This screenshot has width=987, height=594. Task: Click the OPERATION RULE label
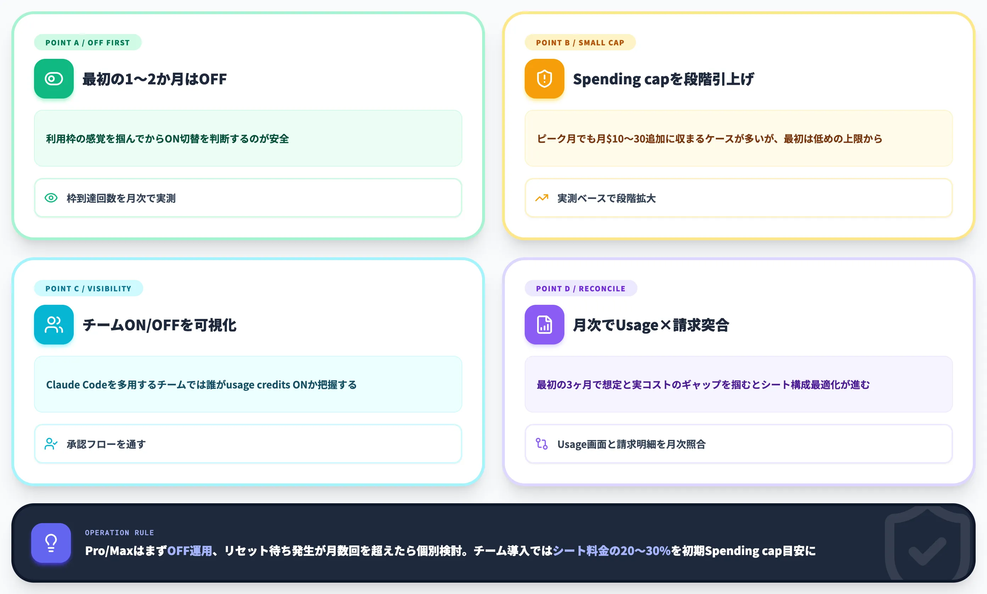[x=119, y=533]
